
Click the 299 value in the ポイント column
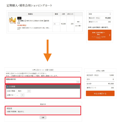[72, 24]
